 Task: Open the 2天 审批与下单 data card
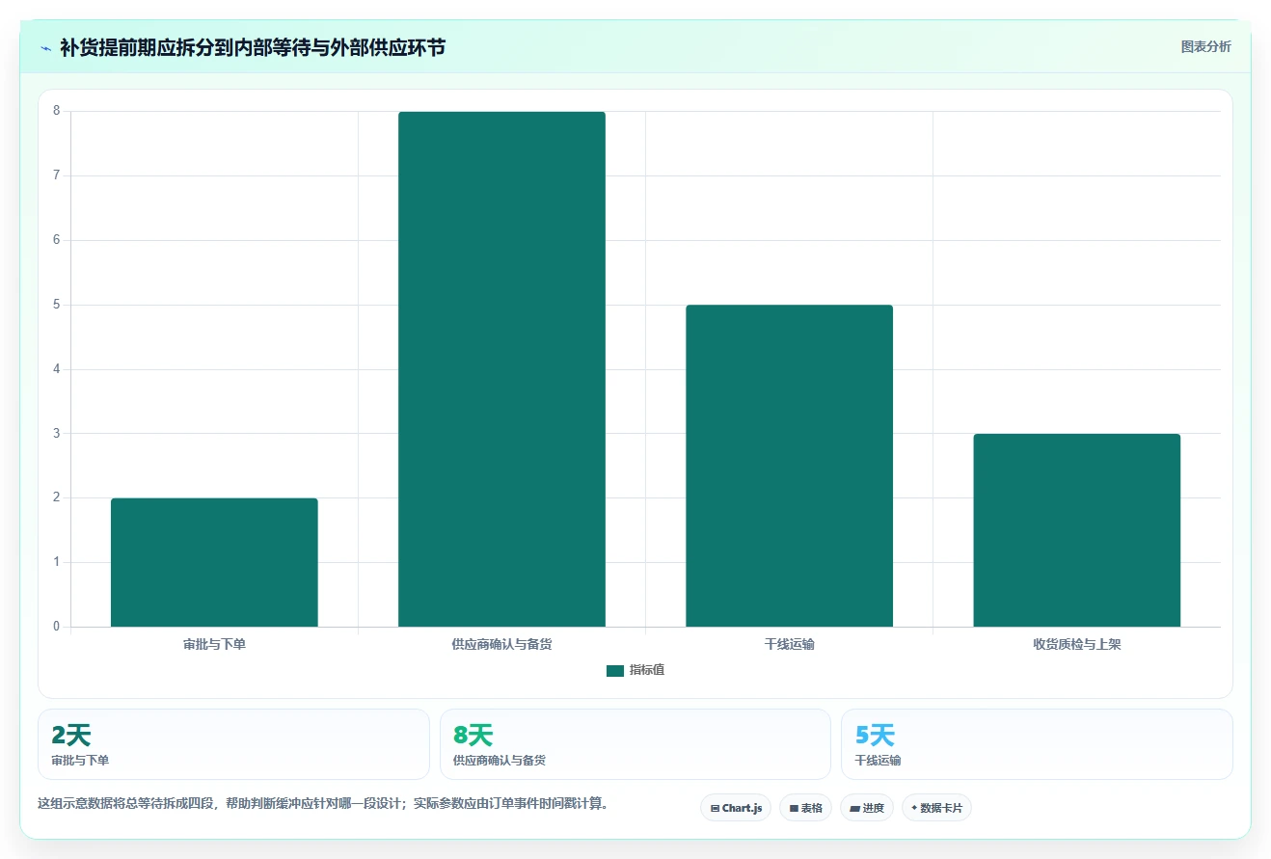tap(233, 744)
